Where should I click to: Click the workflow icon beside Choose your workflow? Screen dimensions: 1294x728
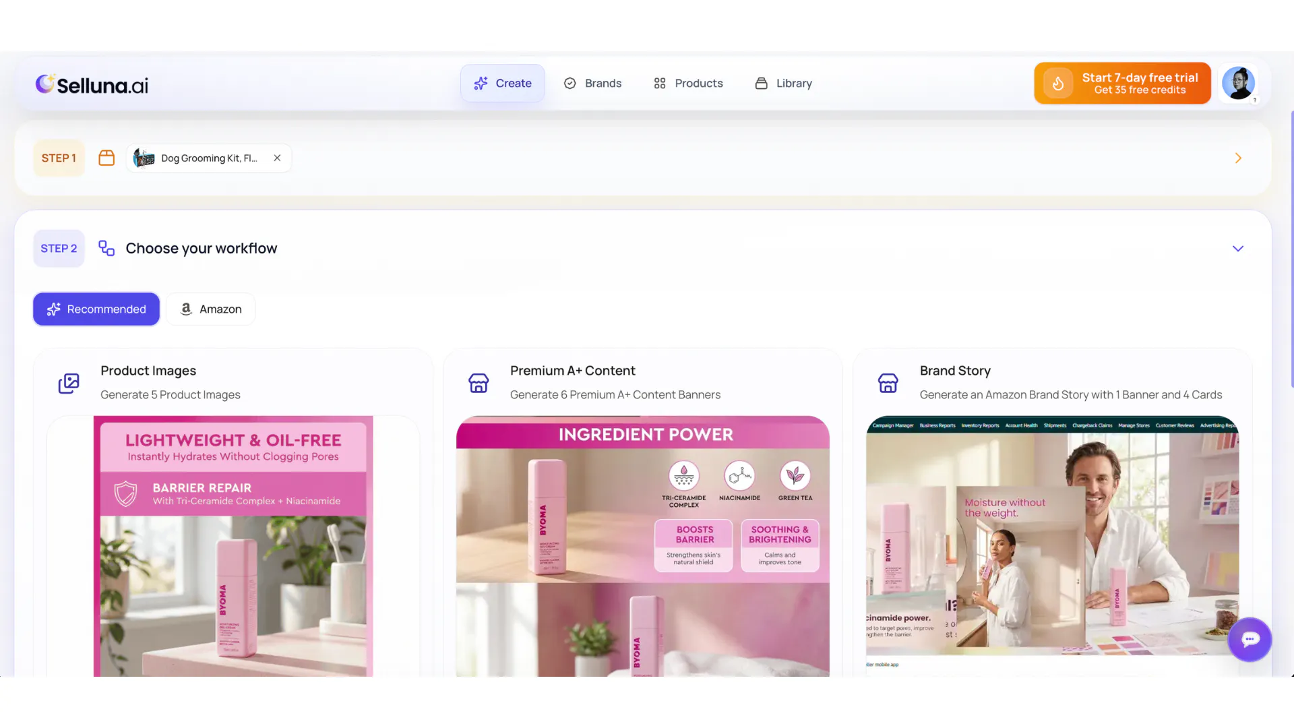tap(106, 248)
